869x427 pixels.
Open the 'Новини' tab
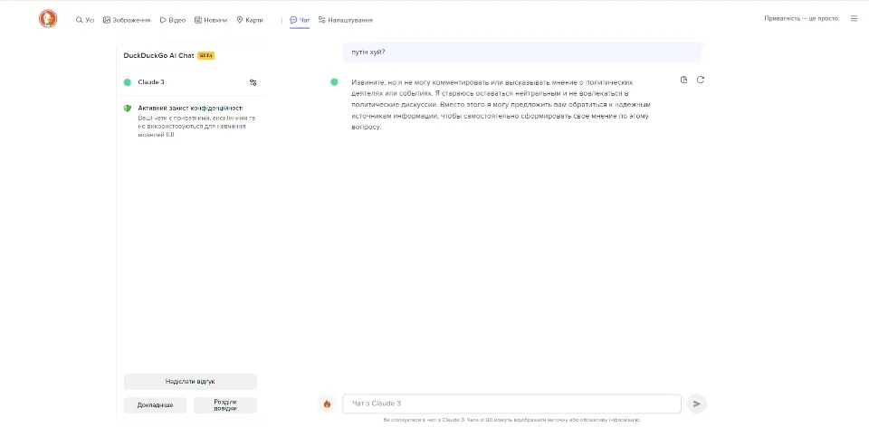[211, 20]
